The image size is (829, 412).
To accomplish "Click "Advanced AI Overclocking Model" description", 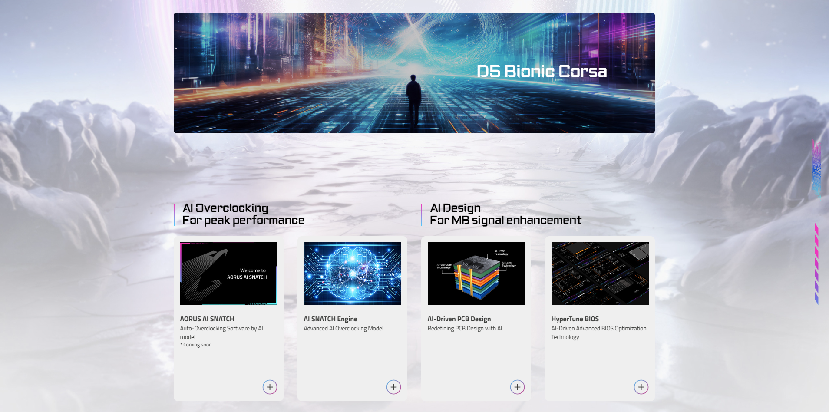I will point(343,329).
